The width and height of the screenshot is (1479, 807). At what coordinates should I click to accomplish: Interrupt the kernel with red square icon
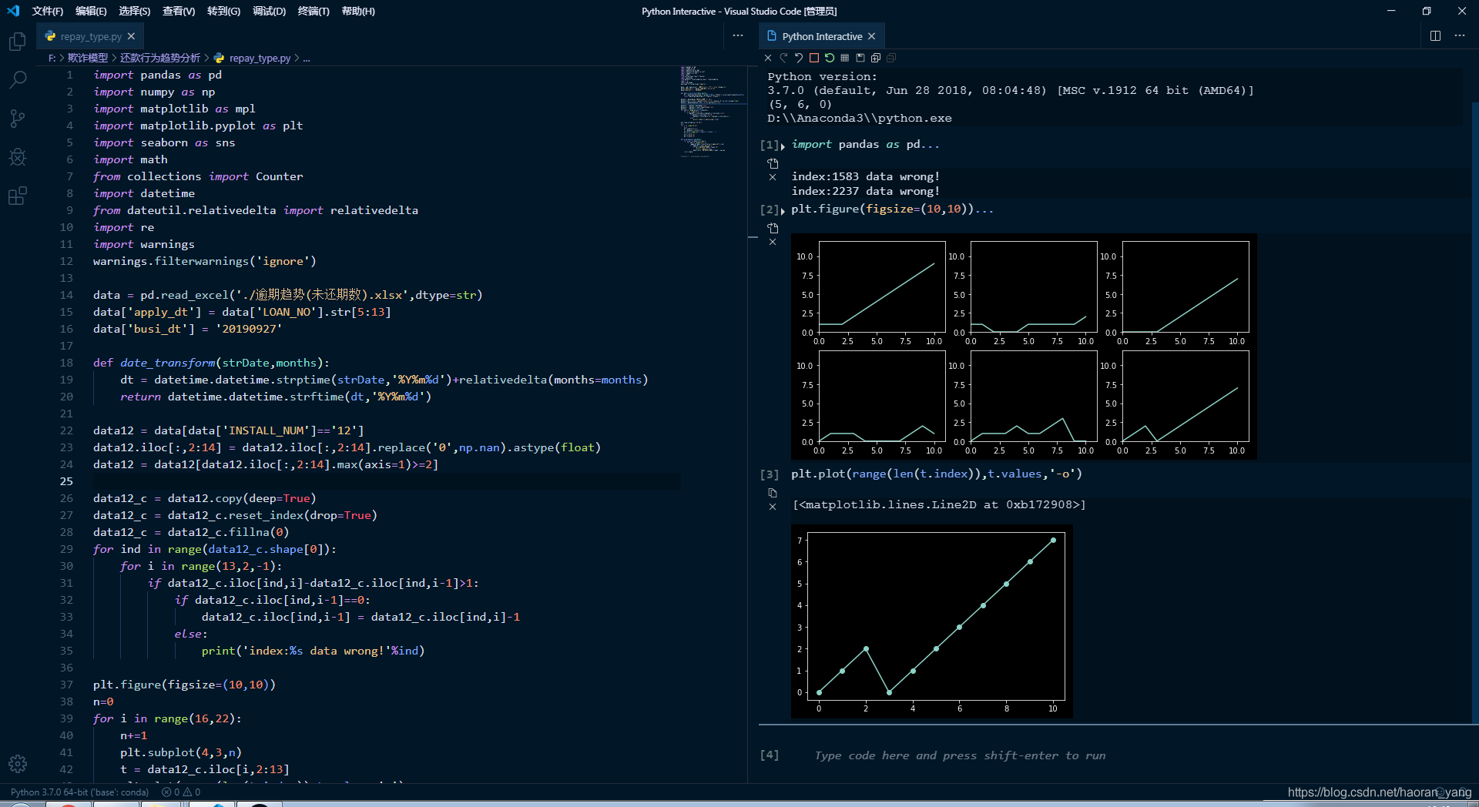pos(814,58)
